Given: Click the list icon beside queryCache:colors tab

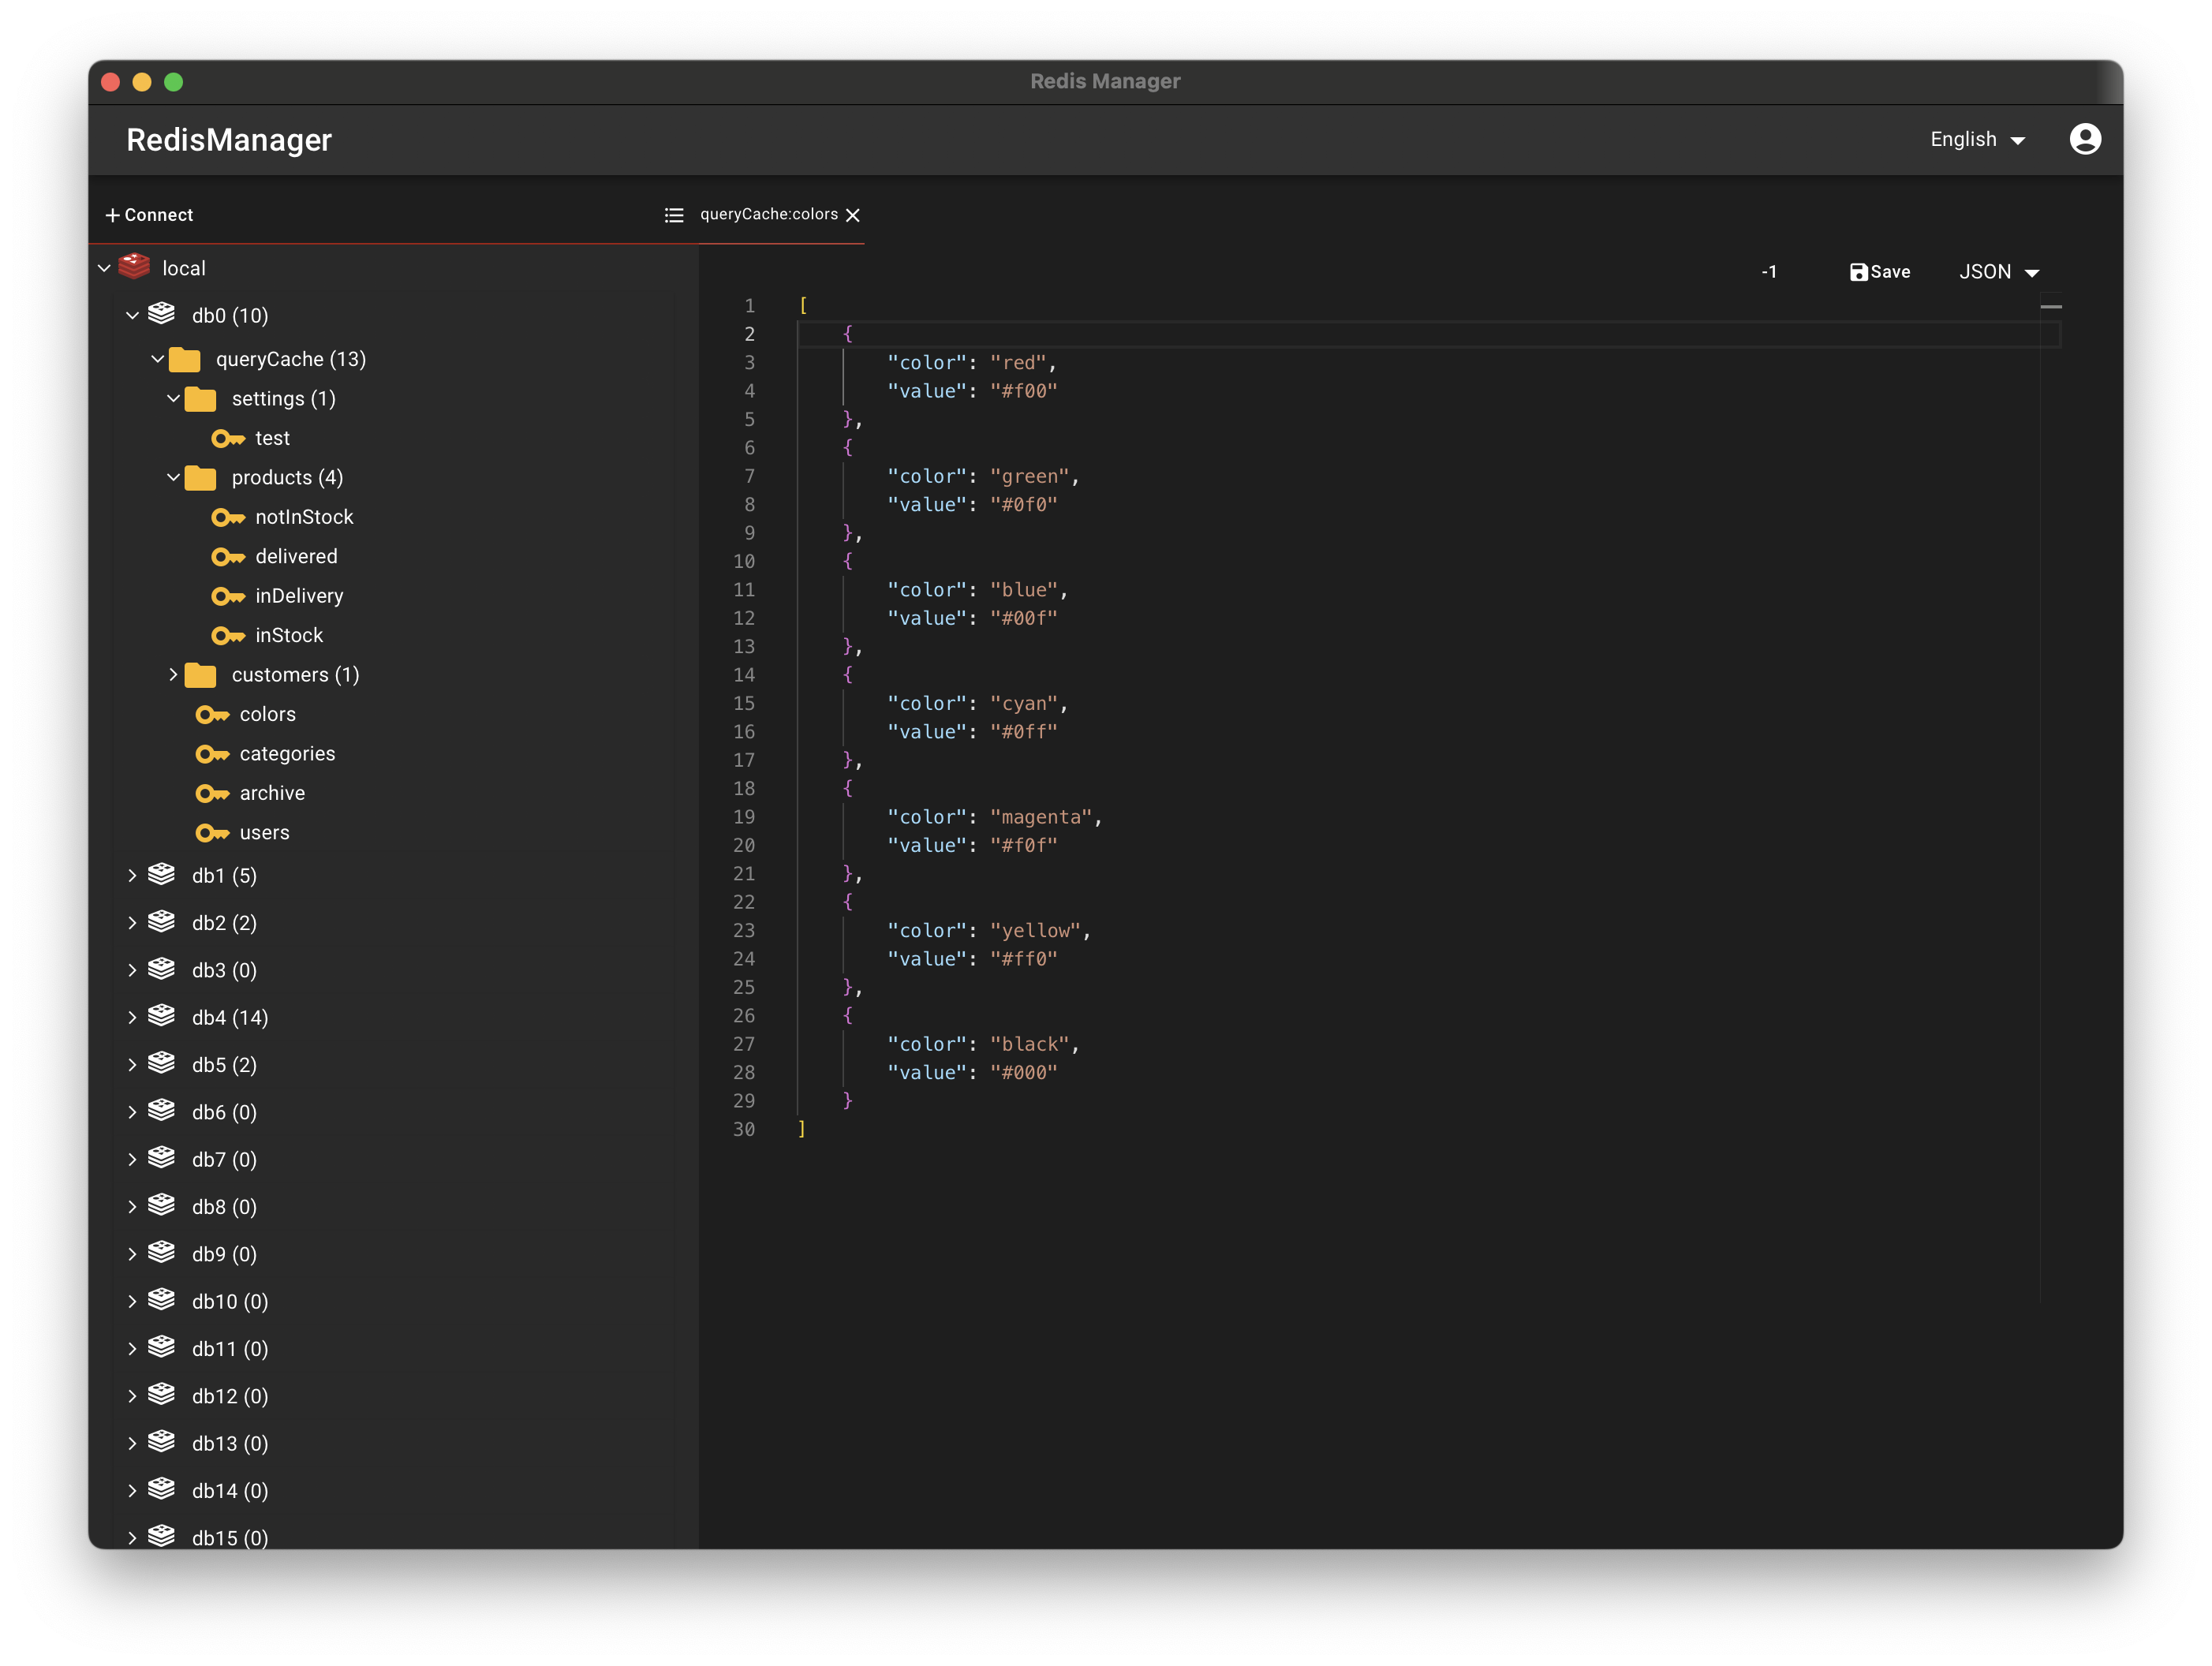Looking at the screenshot, I should [x=674, y=215].
